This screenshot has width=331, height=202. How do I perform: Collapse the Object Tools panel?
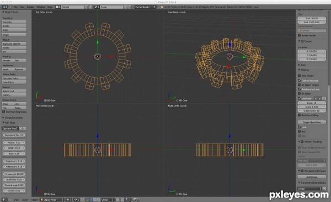pos(3,12)
